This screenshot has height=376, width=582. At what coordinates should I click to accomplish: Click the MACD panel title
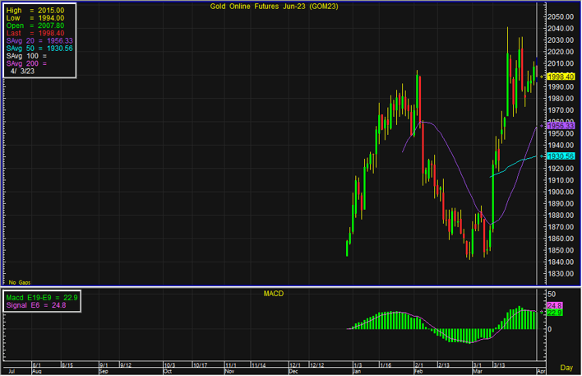[x=274, y=293]
